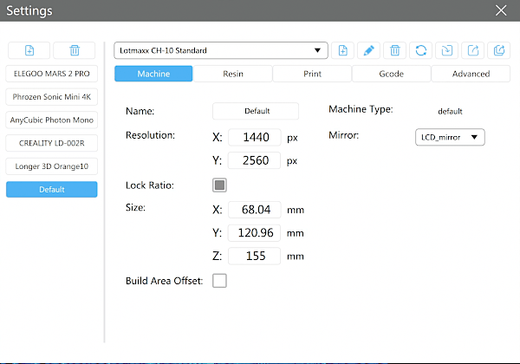
Task: Click the Name: label
Action: point(140,111)
